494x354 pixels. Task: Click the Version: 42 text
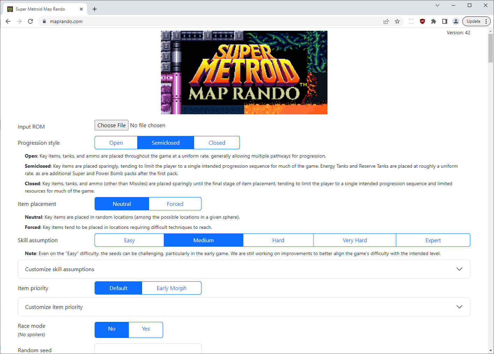(x=458, y=32)
